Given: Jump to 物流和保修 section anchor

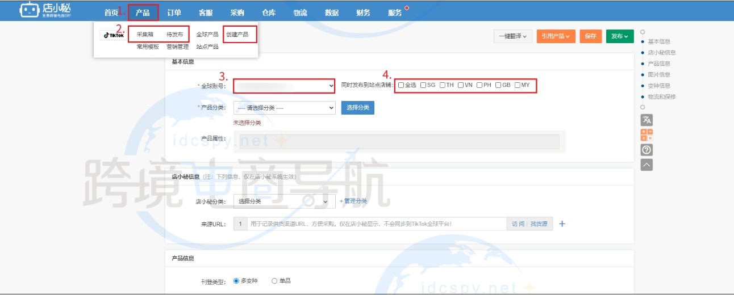Looking at the screenshot, I should [x=662, y=96].
